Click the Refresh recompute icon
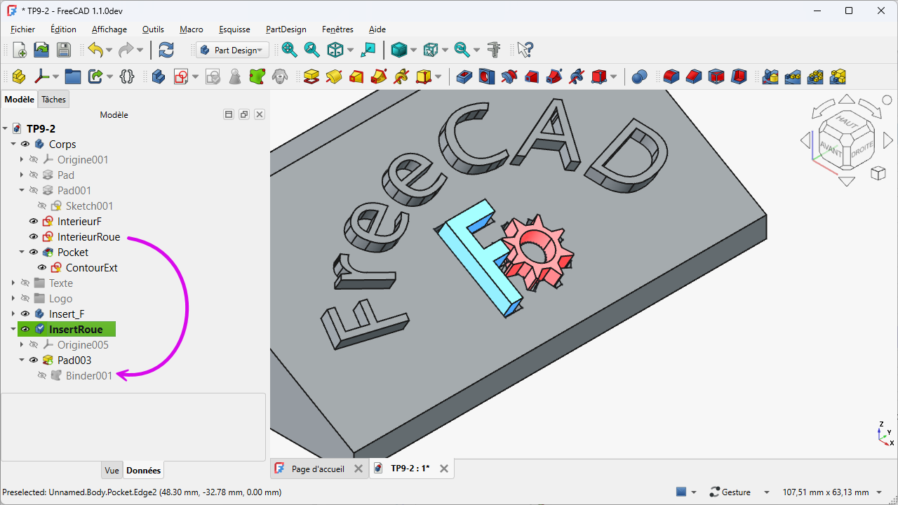 click(166, 50)
